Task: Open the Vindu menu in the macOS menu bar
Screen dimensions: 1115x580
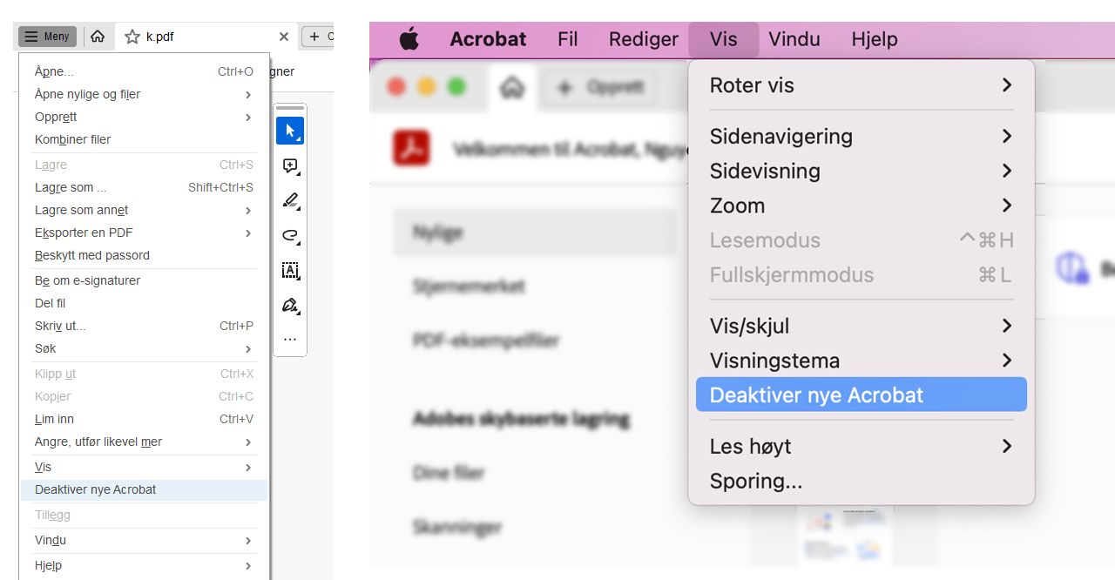Action: pyautogui.click(x=793, y=38)
